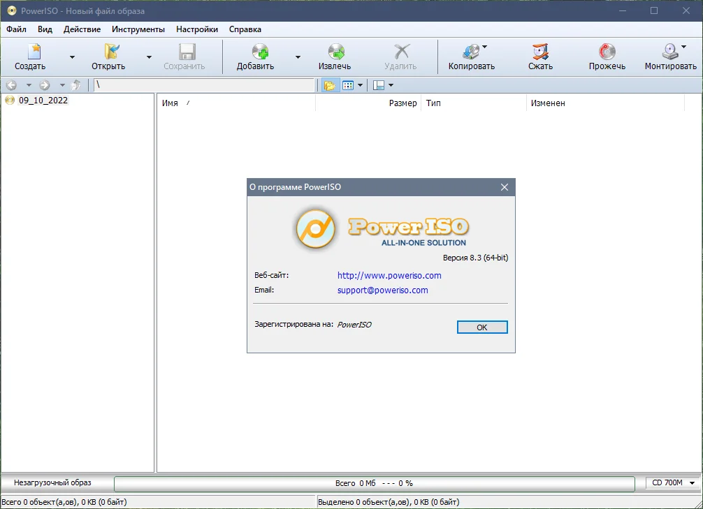
Task: Expand the Открыть dropdown arrow
Action: pyautogui.click(x=149, y=57)
